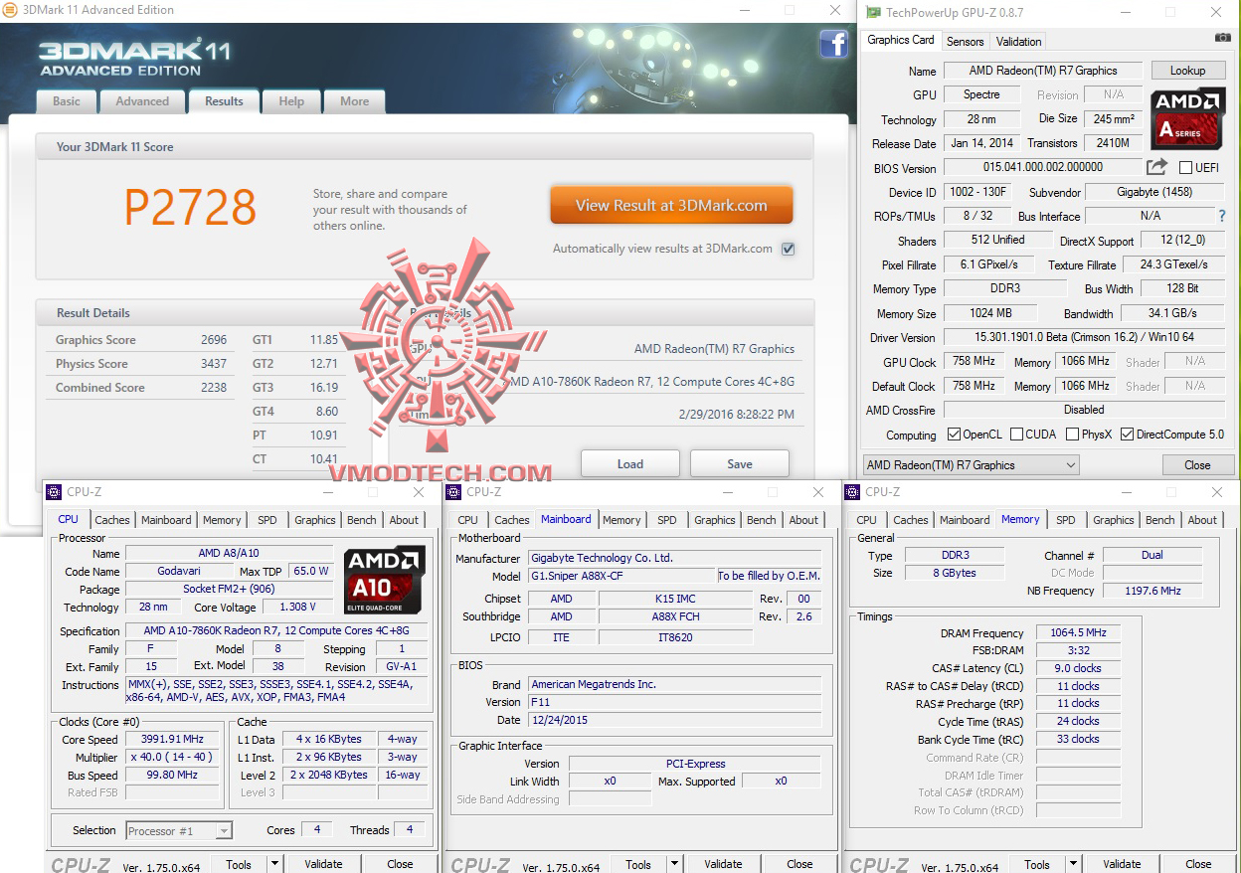The width and height of the screenshot is (1241, 873).
Task: Click the BIOS Version field in GPU-Z
Action: click(x=1042, y=167)
